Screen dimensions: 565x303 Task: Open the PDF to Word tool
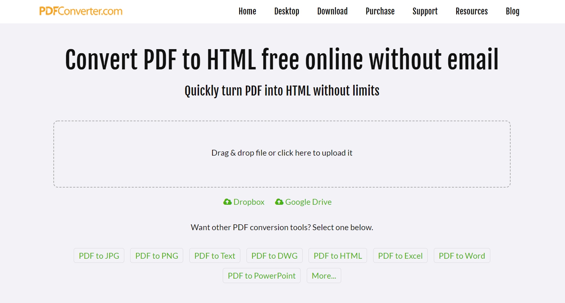(x=462, y=256)
